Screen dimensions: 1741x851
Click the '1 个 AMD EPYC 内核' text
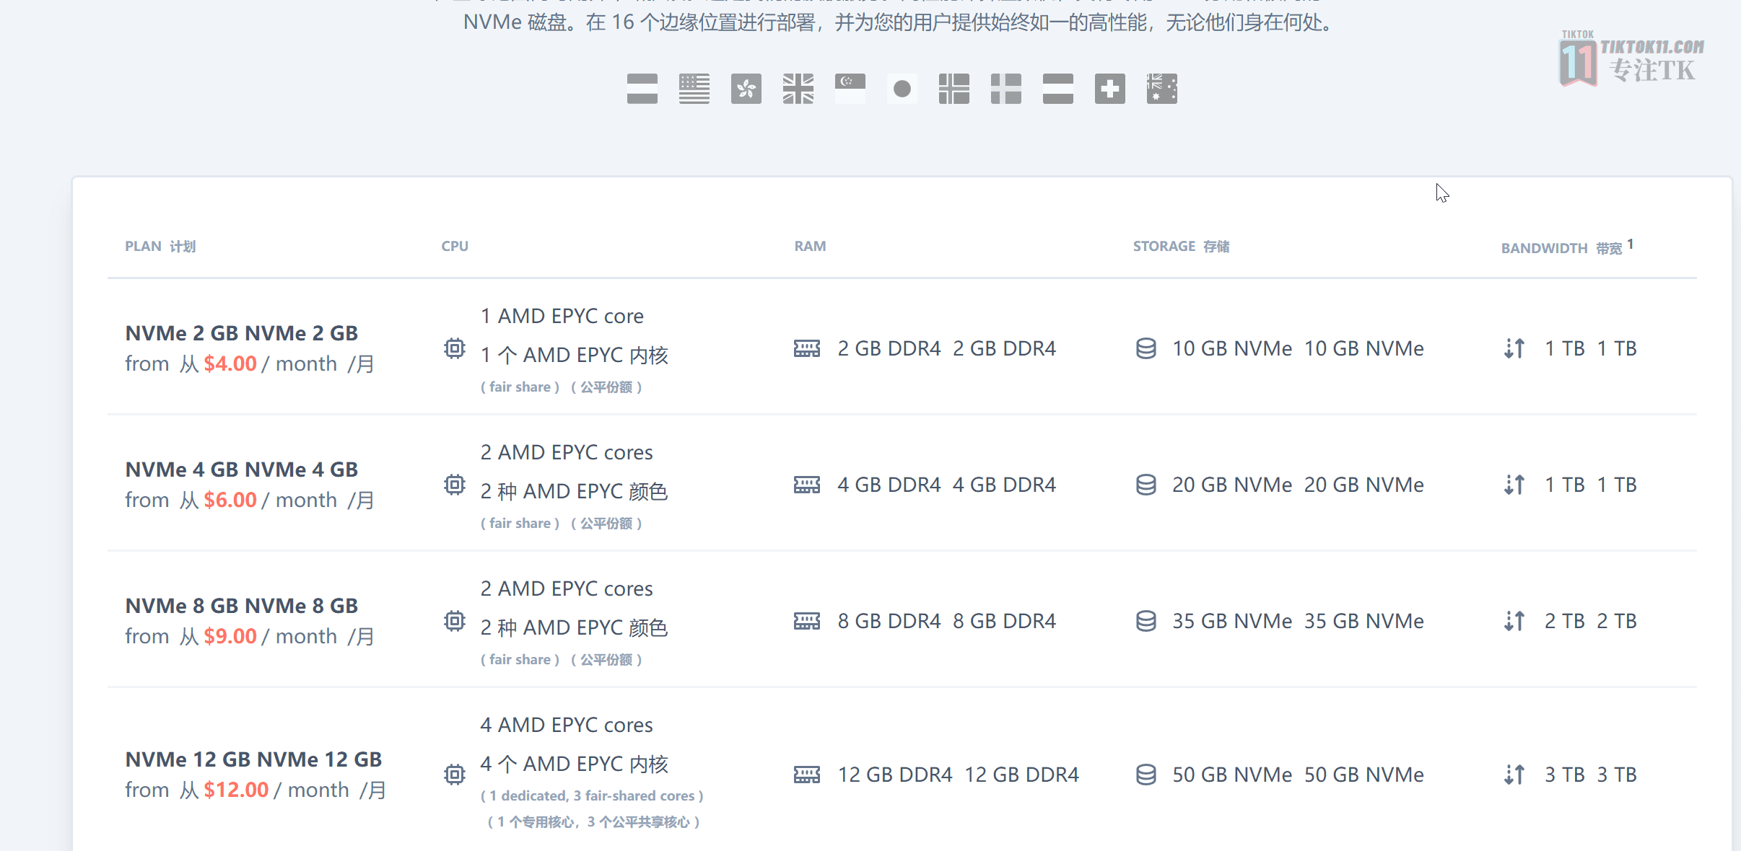click(x=575, y=355)
